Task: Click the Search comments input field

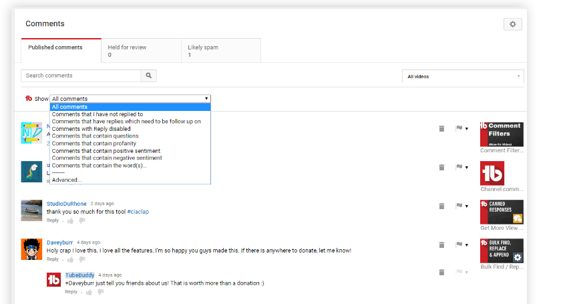Action: [x=81, y=75]
